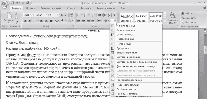Toggle superscript x² formatting
207x99 pixels.
(x=51, y=21)
